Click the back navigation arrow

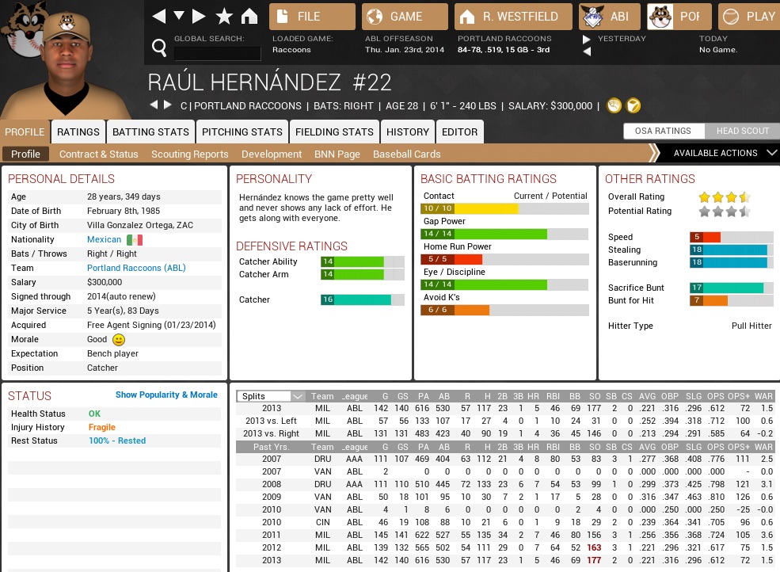(159, 16)
